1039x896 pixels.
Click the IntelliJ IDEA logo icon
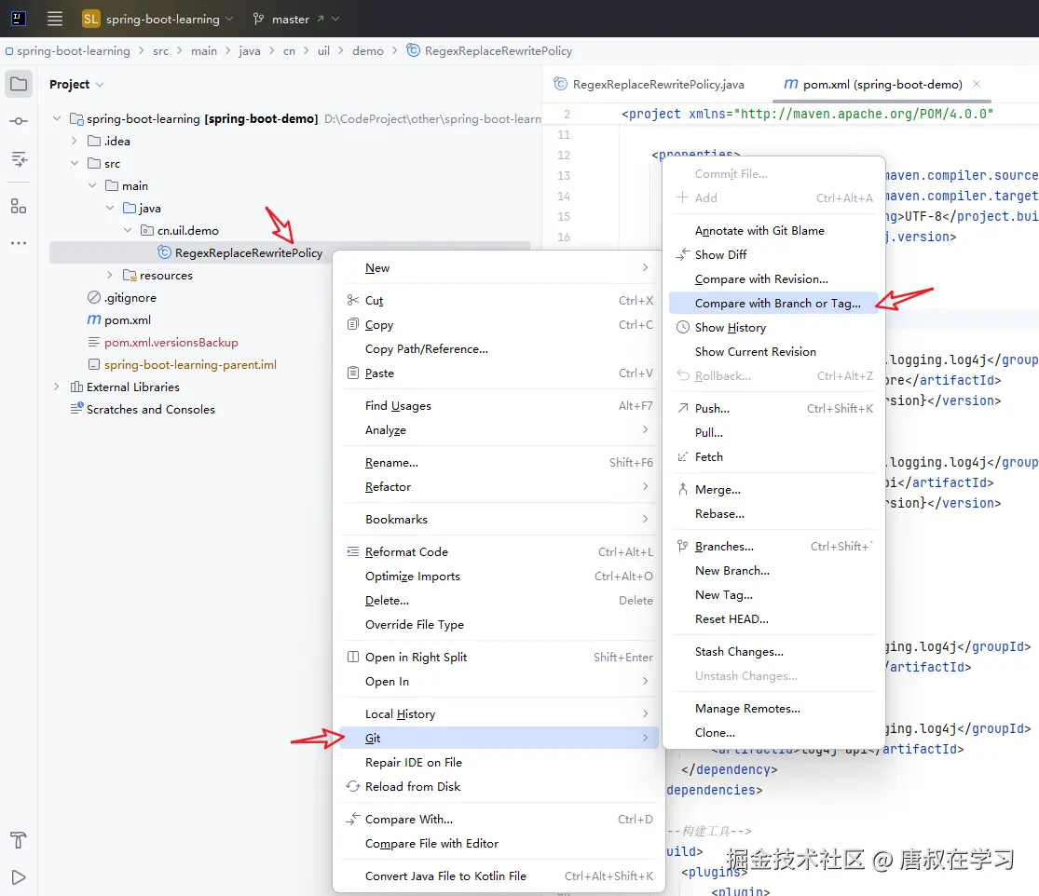coord(19,19)
